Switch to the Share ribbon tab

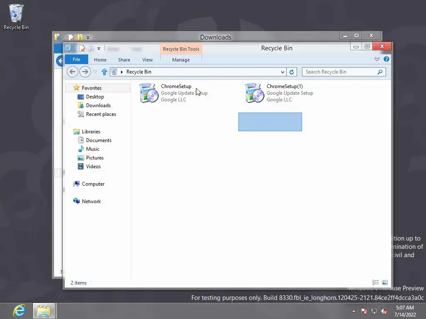124,60
